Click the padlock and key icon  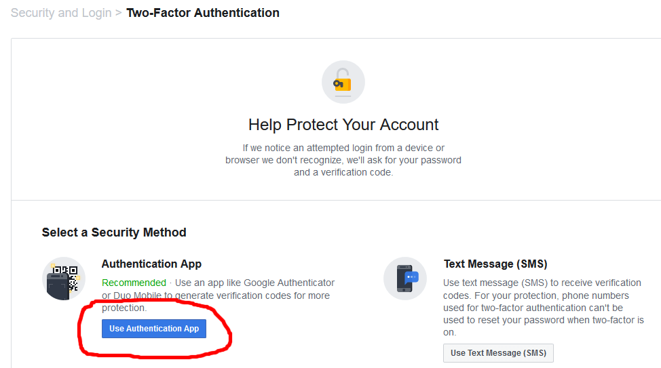coord(343,83)
